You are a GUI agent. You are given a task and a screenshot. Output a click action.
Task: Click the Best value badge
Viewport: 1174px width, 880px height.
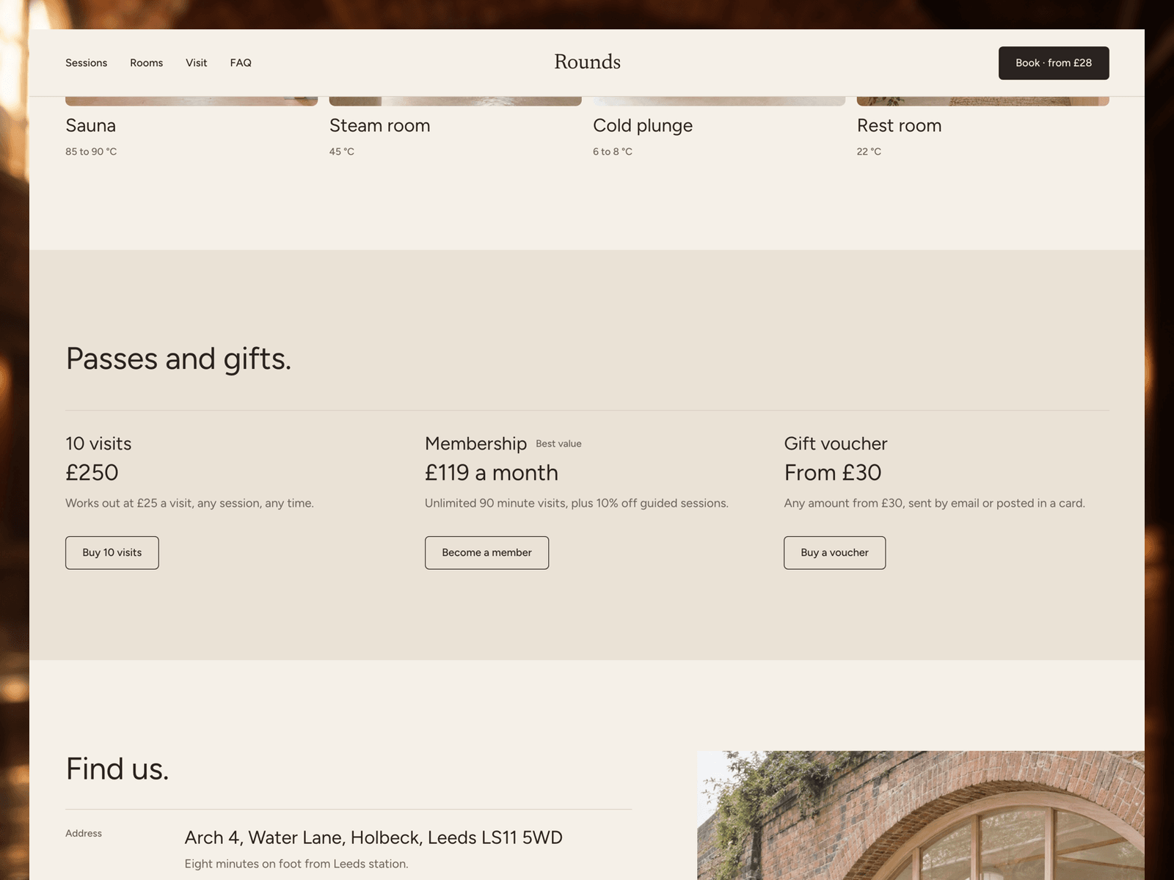click(x=558, y=444)
